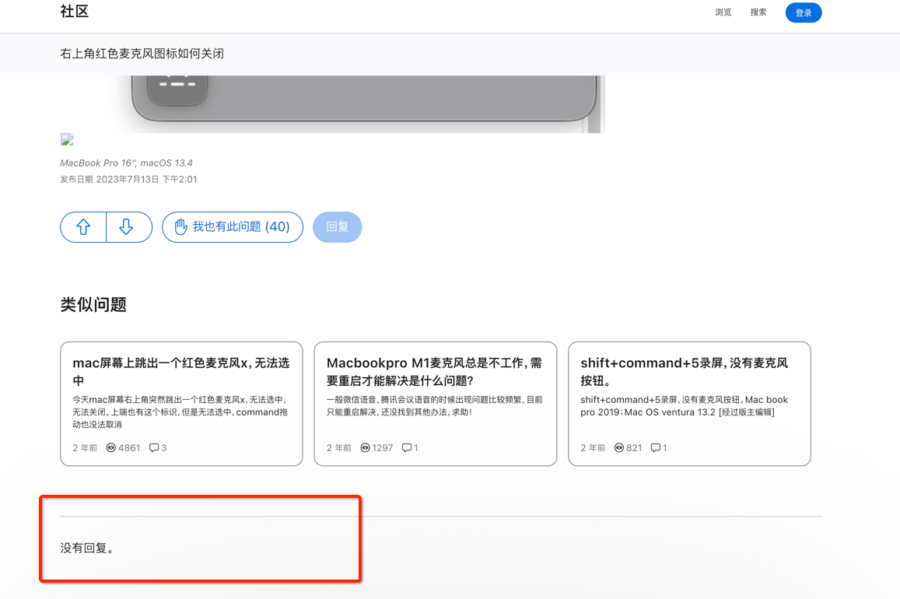Open the 浏览 menu in the header

(x=723, y=12)
